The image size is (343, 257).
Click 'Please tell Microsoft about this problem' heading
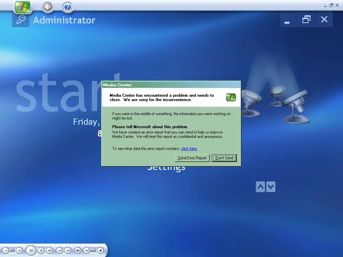150,127
